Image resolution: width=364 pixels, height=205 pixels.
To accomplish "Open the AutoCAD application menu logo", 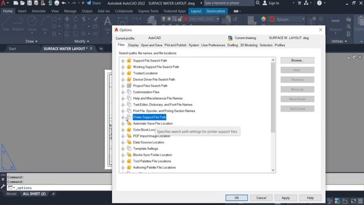I will click(x=3, y=3).
